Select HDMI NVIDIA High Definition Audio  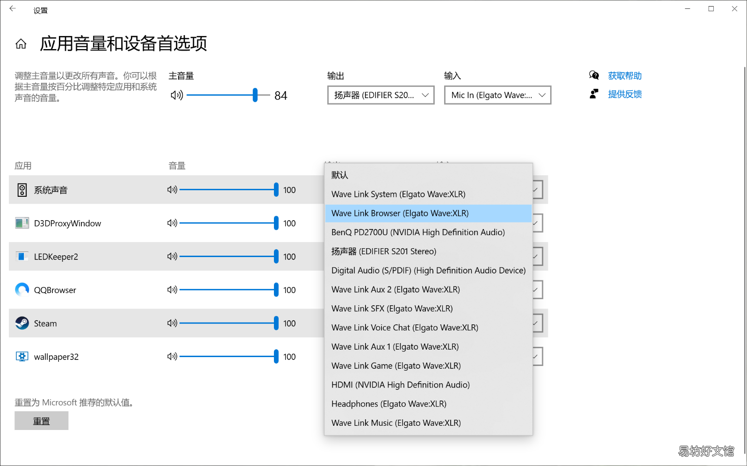click(428, 385)
